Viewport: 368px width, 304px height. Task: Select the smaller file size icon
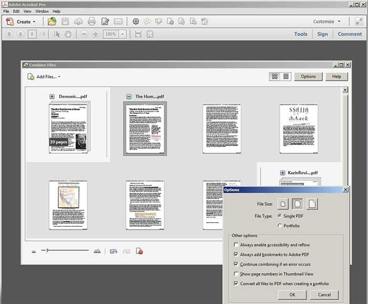tap(283, 204)
